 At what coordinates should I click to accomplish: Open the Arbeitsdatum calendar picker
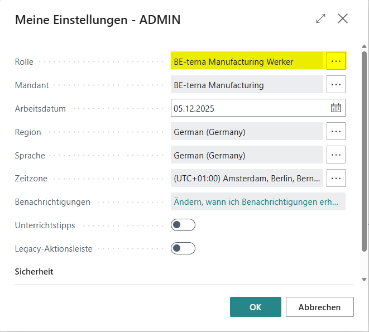[x=336, y=108]
